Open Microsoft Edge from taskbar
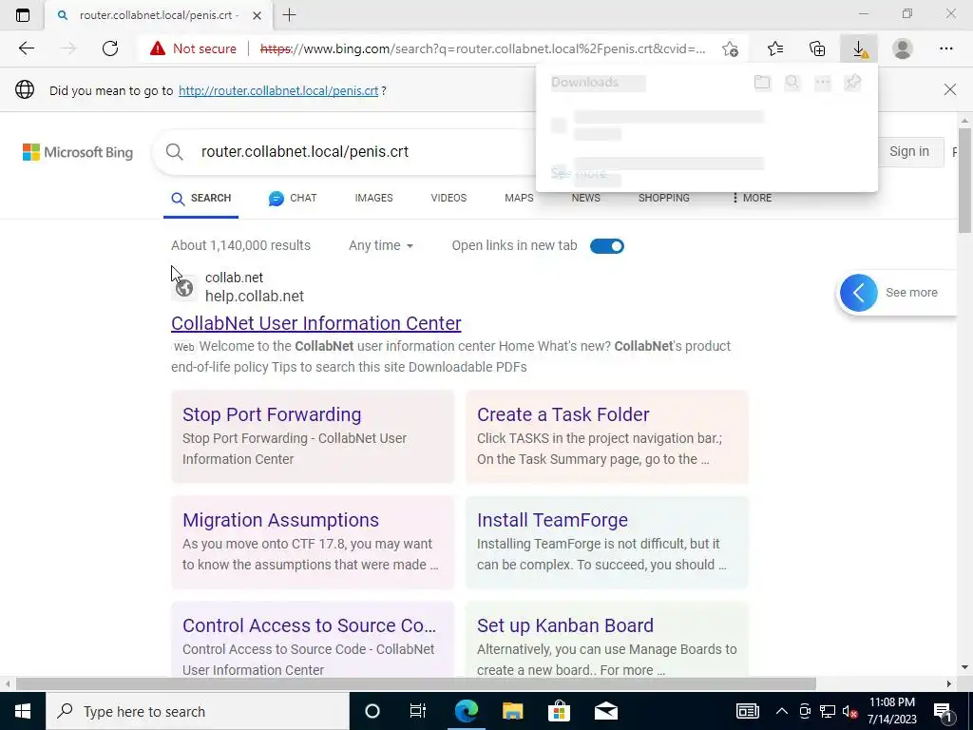The width and height of the screenshot is (973, 730). (x=466, y=711)
